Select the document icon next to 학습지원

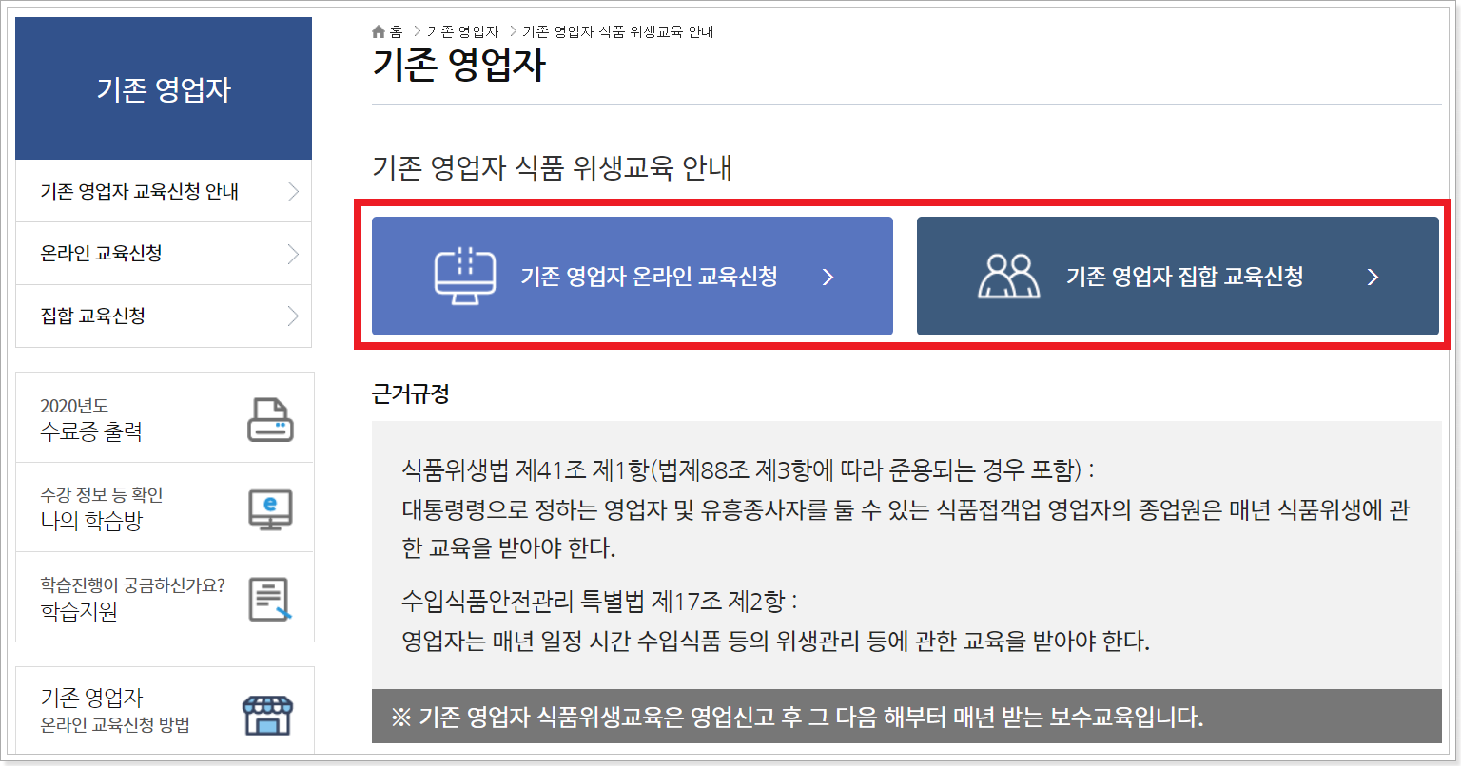click(271, 598)
